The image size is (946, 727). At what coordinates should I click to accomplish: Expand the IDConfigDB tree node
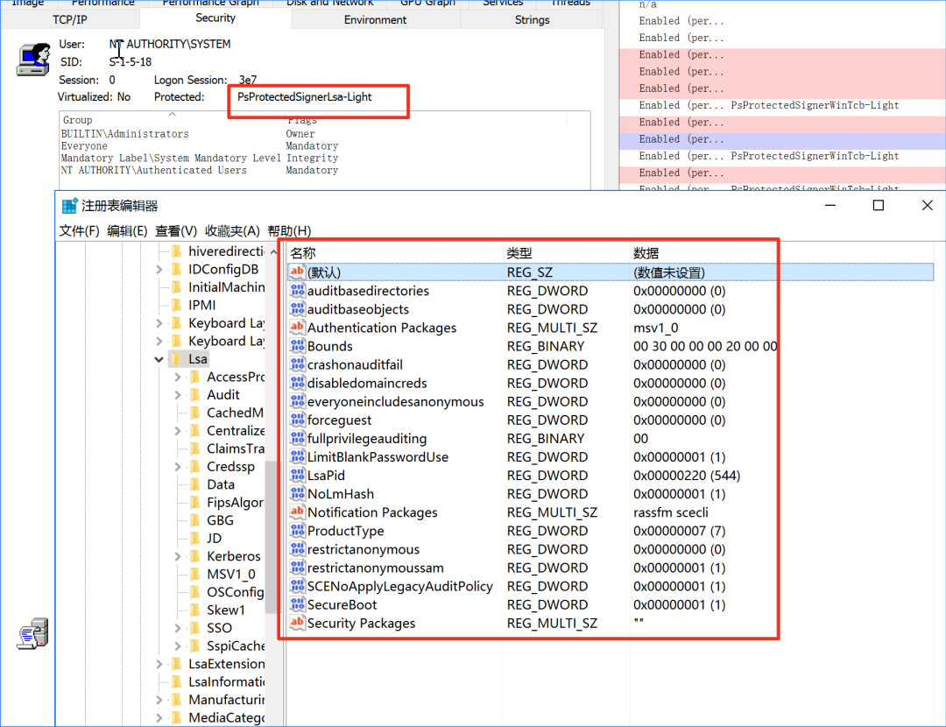[x=159, y=270]
